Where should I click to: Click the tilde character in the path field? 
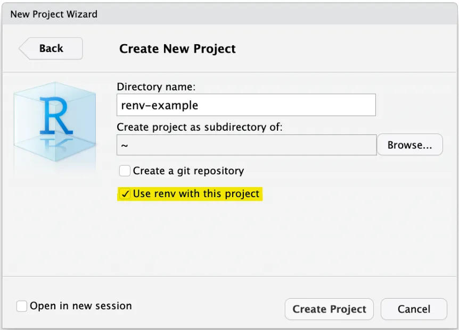[125, 145]
